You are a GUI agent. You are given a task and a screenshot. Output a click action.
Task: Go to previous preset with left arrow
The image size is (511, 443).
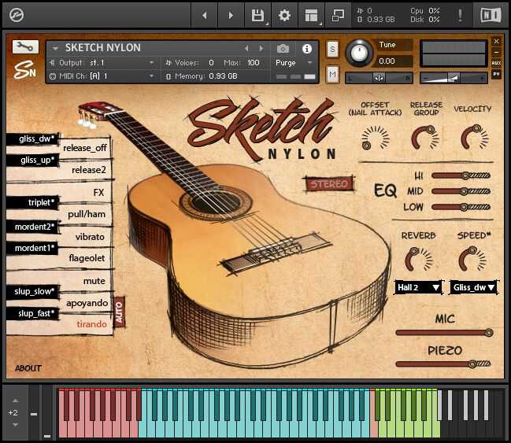click(205, 15)
